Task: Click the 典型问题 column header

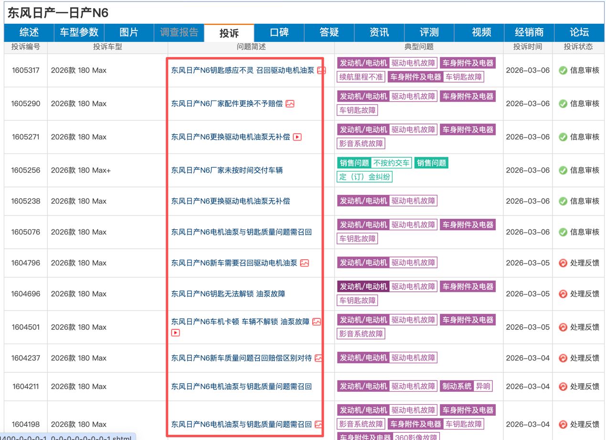Action: [x=419, y=47]
